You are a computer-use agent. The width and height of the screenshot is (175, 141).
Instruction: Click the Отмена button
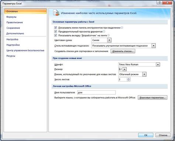pos(163,135)
